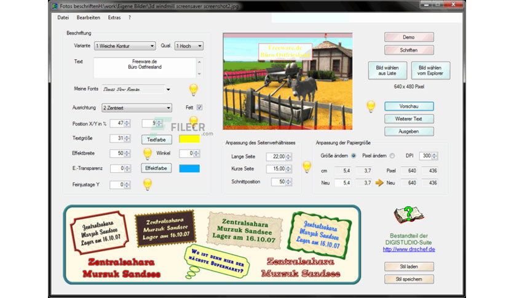
Task: Open the Variante dropdown
Action: click(125, 46)
